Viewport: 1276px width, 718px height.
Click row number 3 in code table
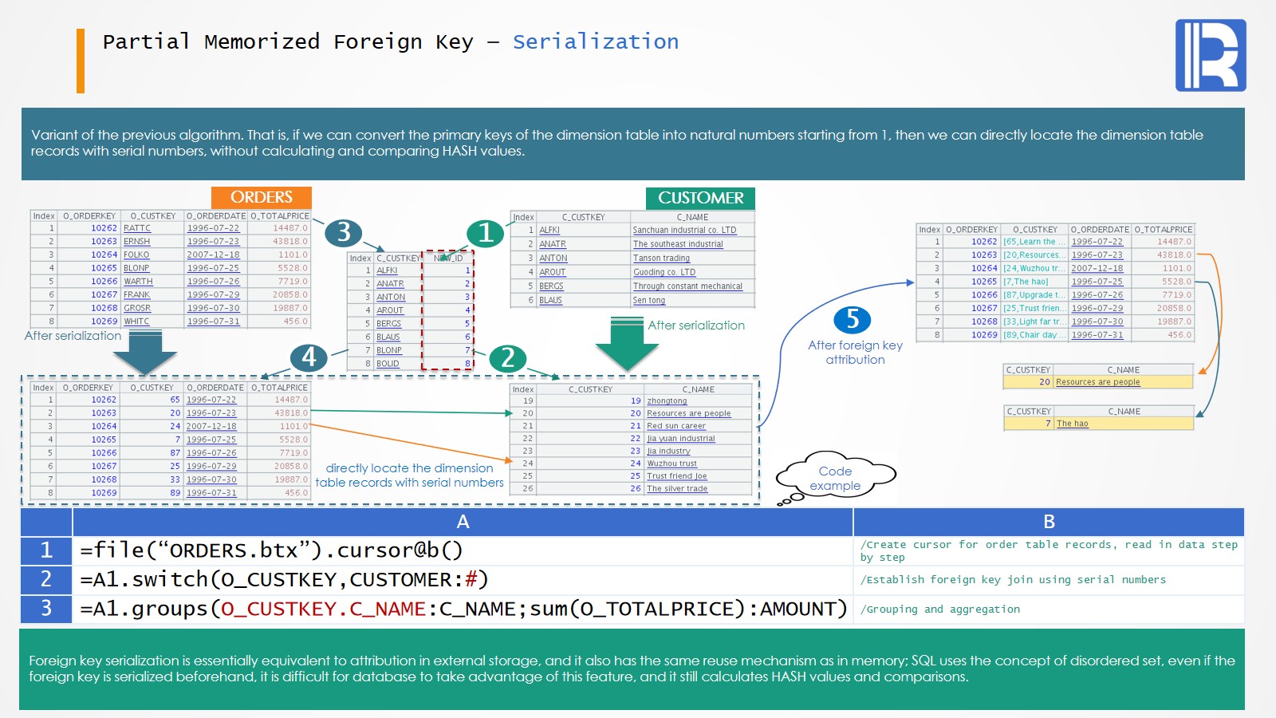[46, 609]
